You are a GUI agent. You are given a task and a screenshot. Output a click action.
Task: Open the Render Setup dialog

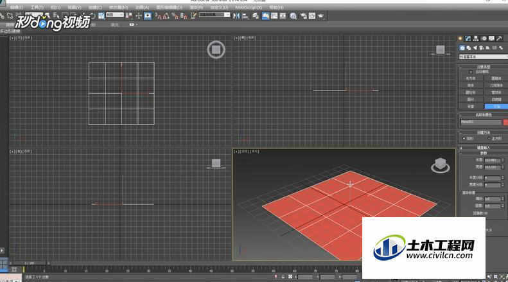coord(303,15)
